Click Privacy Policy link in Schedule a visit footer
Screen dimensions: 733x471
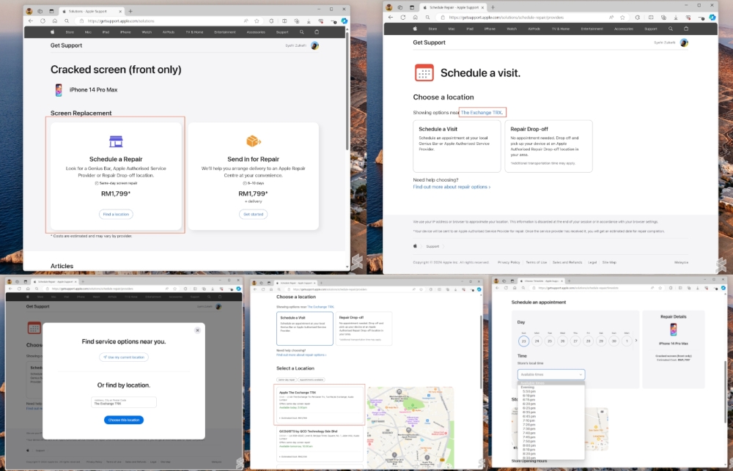pos(509,262)
